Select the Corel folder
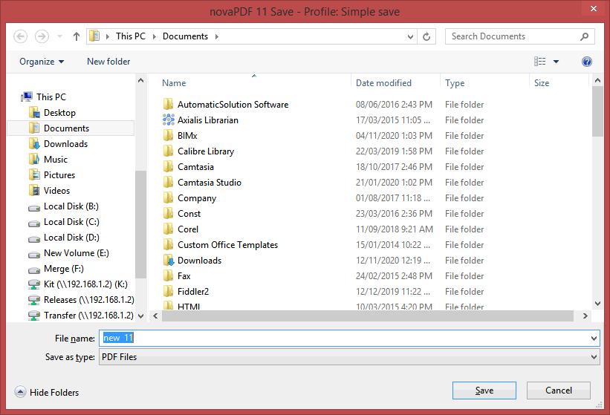Screen dimensions: 610x415 (187, 229)
